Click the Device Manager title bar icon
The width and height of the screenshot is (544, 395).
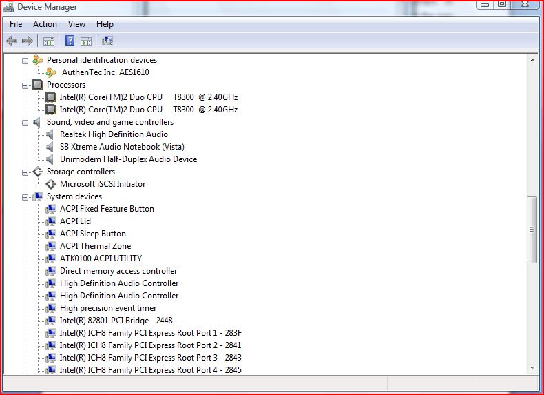[x=8, y=8]
